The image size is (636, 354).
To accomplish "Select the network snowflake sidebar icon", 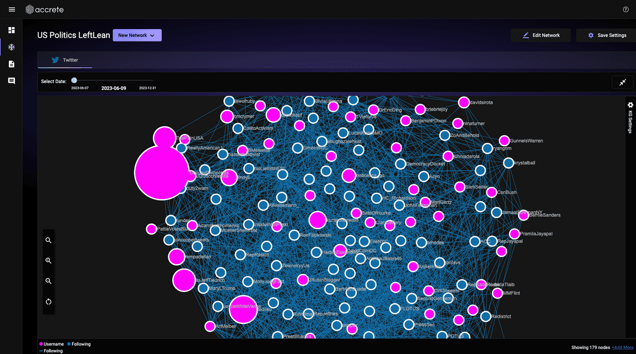I will [12, 47].
